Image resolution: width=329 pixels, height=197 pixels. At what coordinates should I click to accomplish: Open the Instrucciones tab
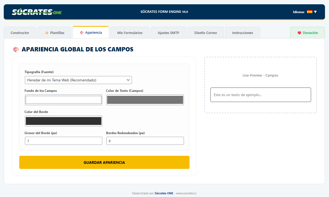(242, 33)
